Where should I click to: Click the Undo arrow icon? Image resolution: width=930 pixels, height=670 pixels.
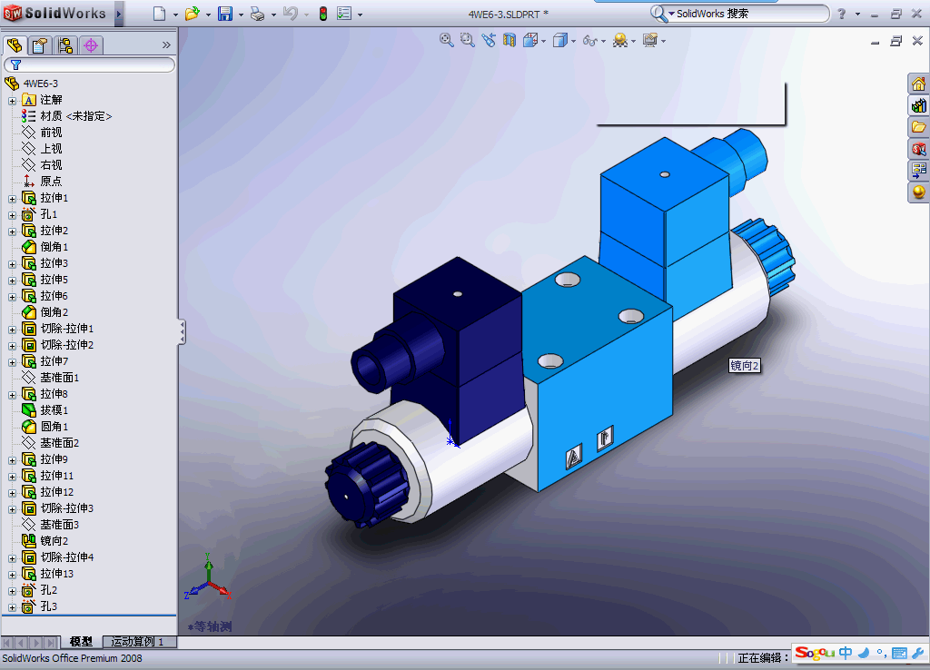[x=290, y=14]
